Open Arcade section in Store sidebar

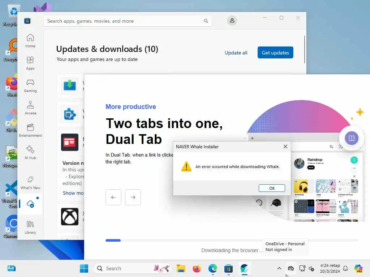pos(30,108)
